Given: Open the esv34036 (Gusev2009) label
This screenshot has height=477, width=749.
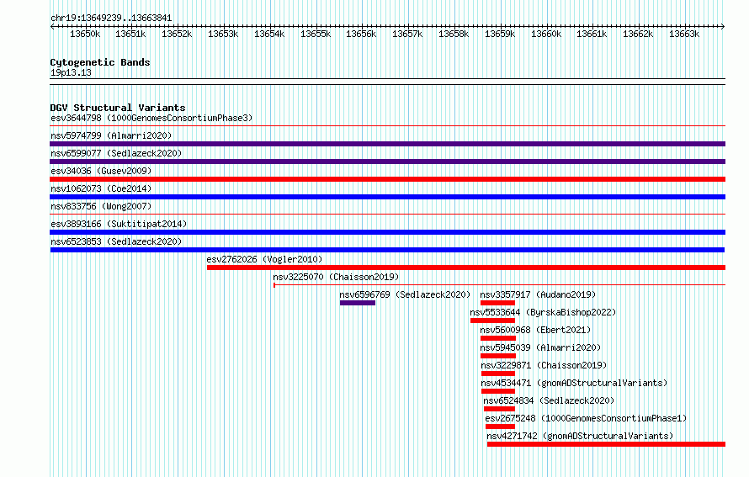Looking at the screenshot, I should pos(101,171).
